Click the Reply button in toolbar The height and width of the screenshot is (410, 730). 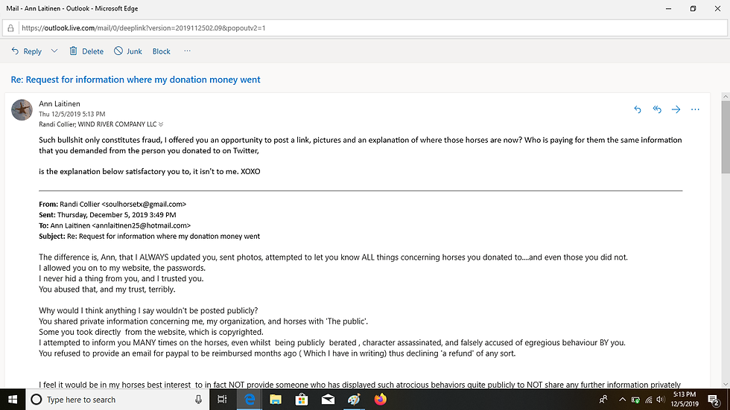point(27,51)
